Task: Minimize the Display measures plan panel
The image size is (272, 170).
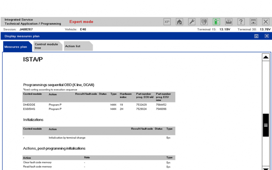Action: coord(256,36)
